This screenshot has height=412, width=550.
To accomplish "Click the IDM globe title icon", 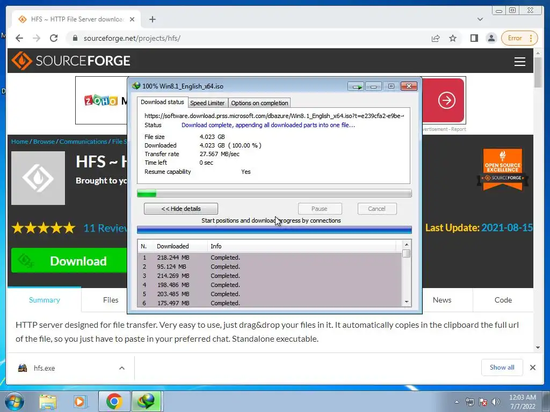I will tap(136, 86).
